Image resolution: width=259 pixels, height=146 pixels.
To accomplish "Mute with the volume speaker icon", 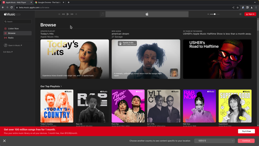I will tap(208, 14).
